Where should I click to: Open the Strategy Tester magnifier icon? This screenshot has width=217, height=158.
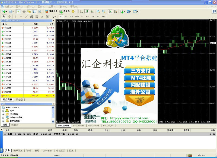point(40,11)
